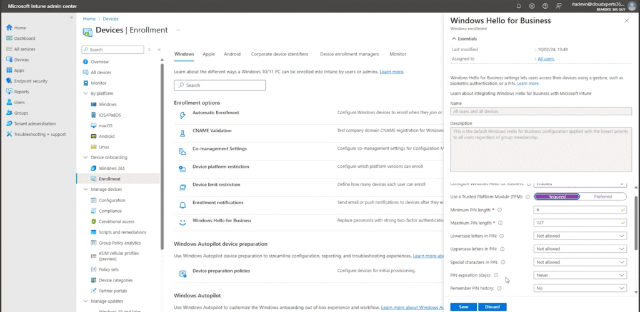Open notifications bell icon in header

click(519, 6)
